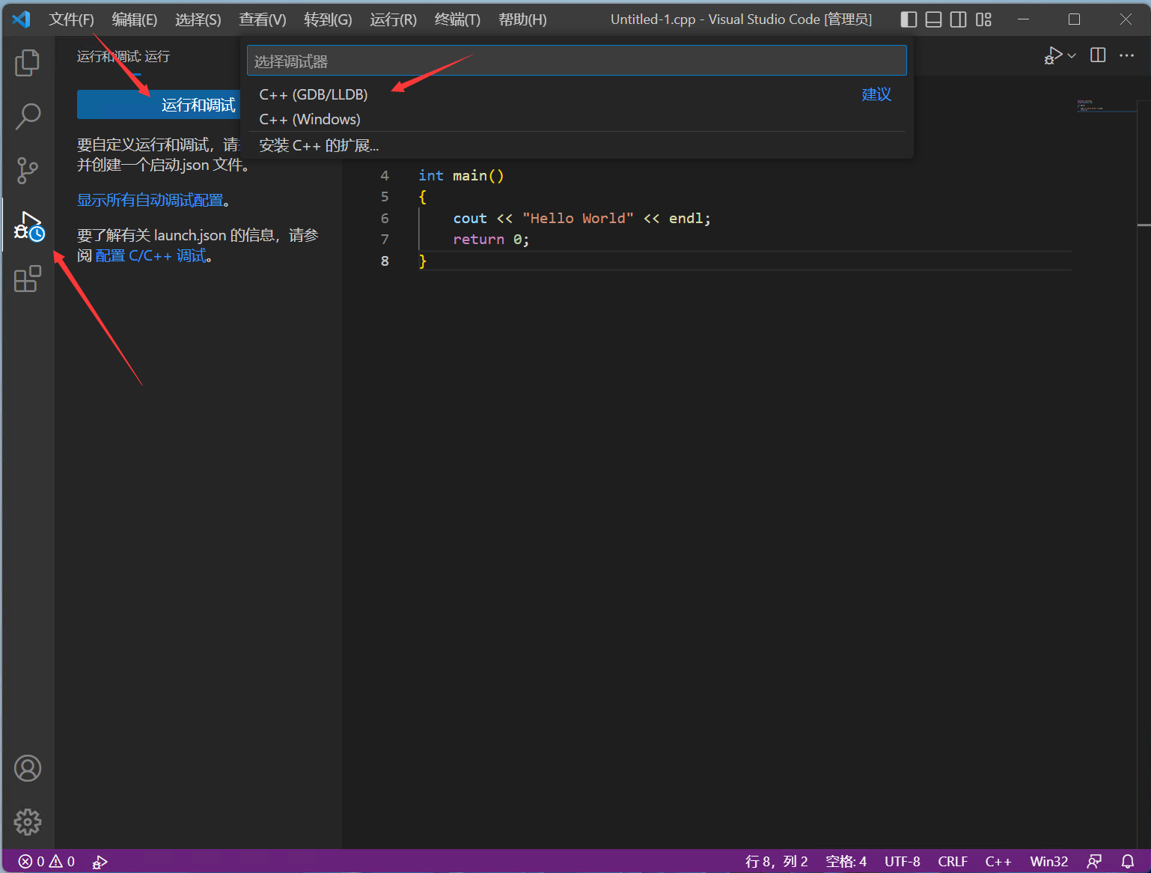The height and width of the screenshot is (873, 1151).
Task: Click the int main() code line
Action: point(461,176)
